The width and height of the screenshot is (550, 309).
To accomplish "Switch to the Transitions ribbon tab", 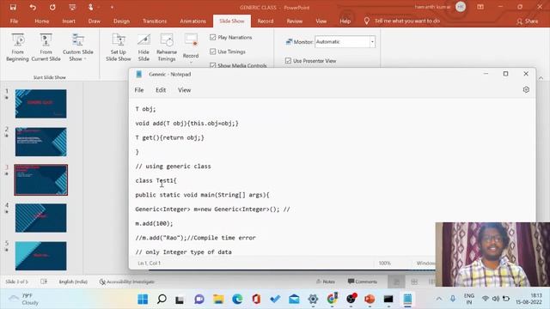I will [155, 21].
